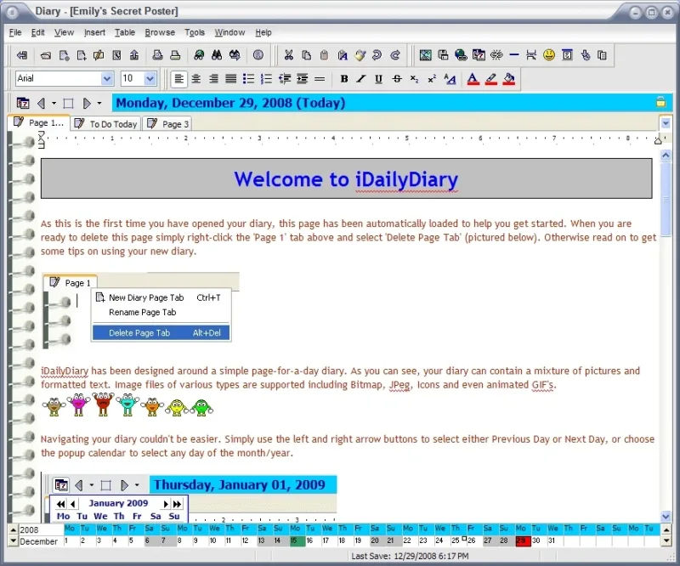The image size is (680, 566).
Task: Toggle the numbered list button
Action: [266, 79]
